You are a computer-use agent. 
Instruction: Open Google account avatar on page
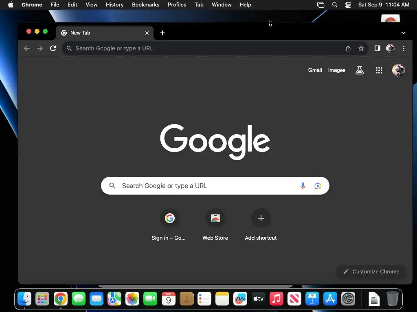click(x=398, y=70)
